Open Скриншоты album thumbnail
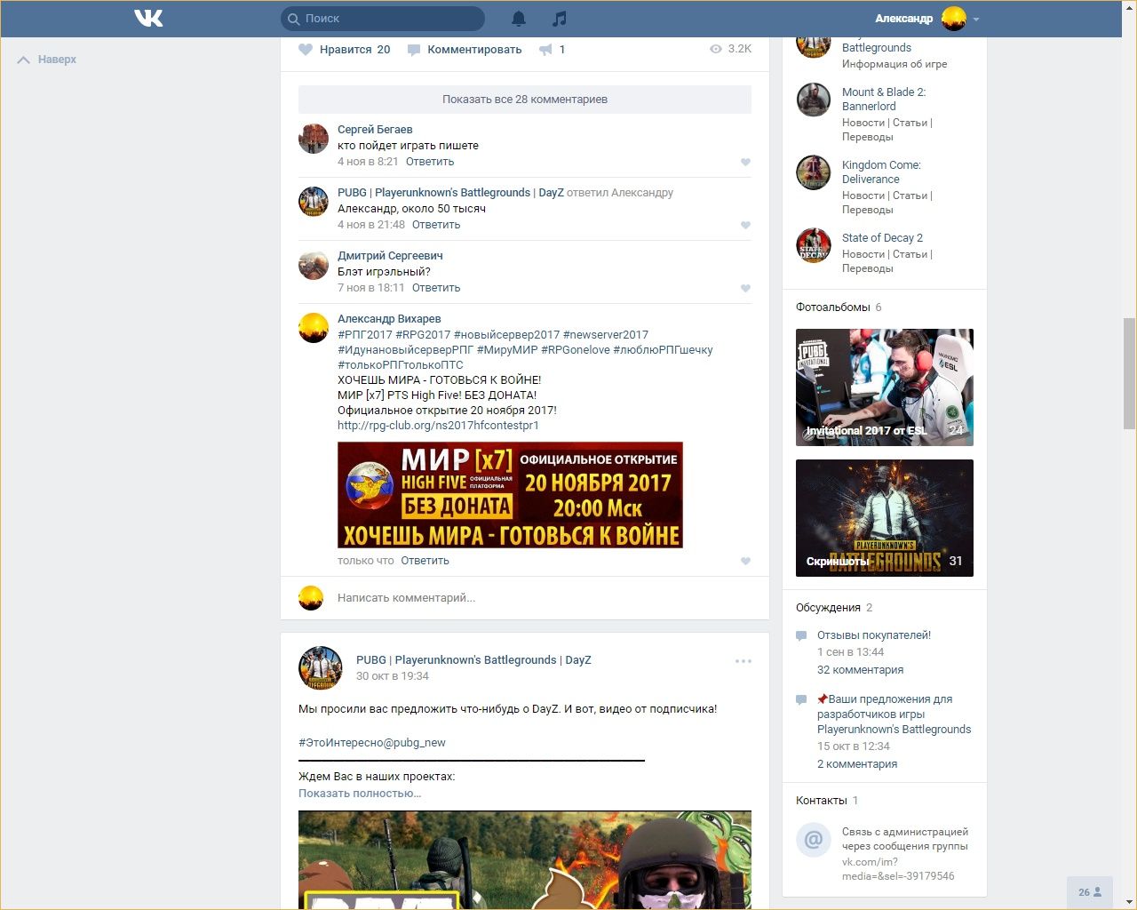The image size is (1137, 910). tap(885, 518)
